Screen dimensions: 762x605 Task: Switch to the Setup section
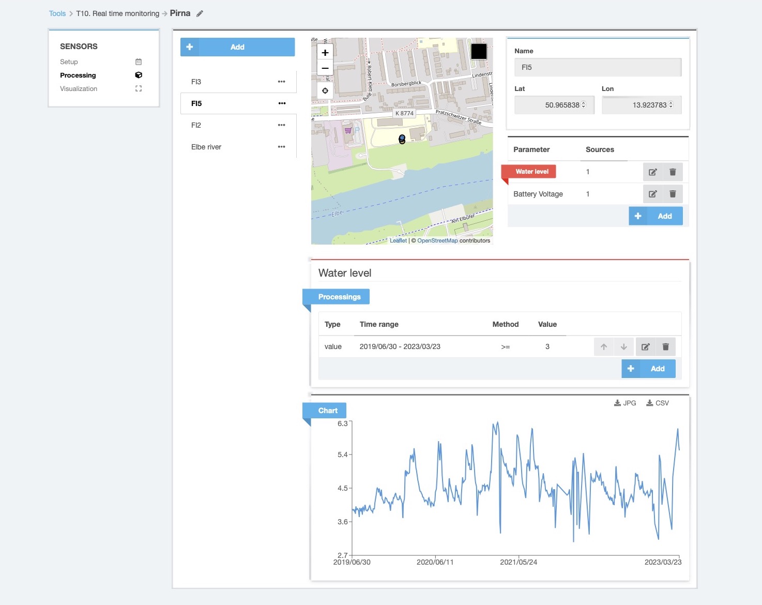69,62
